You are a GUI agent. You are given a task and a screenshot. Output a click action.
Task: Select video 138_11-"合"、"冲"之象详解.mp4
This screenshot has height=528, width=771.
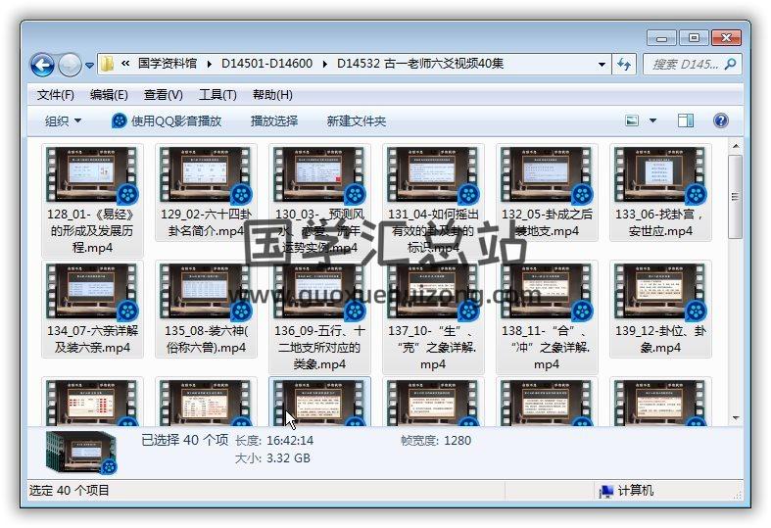(x=547, y=317)
